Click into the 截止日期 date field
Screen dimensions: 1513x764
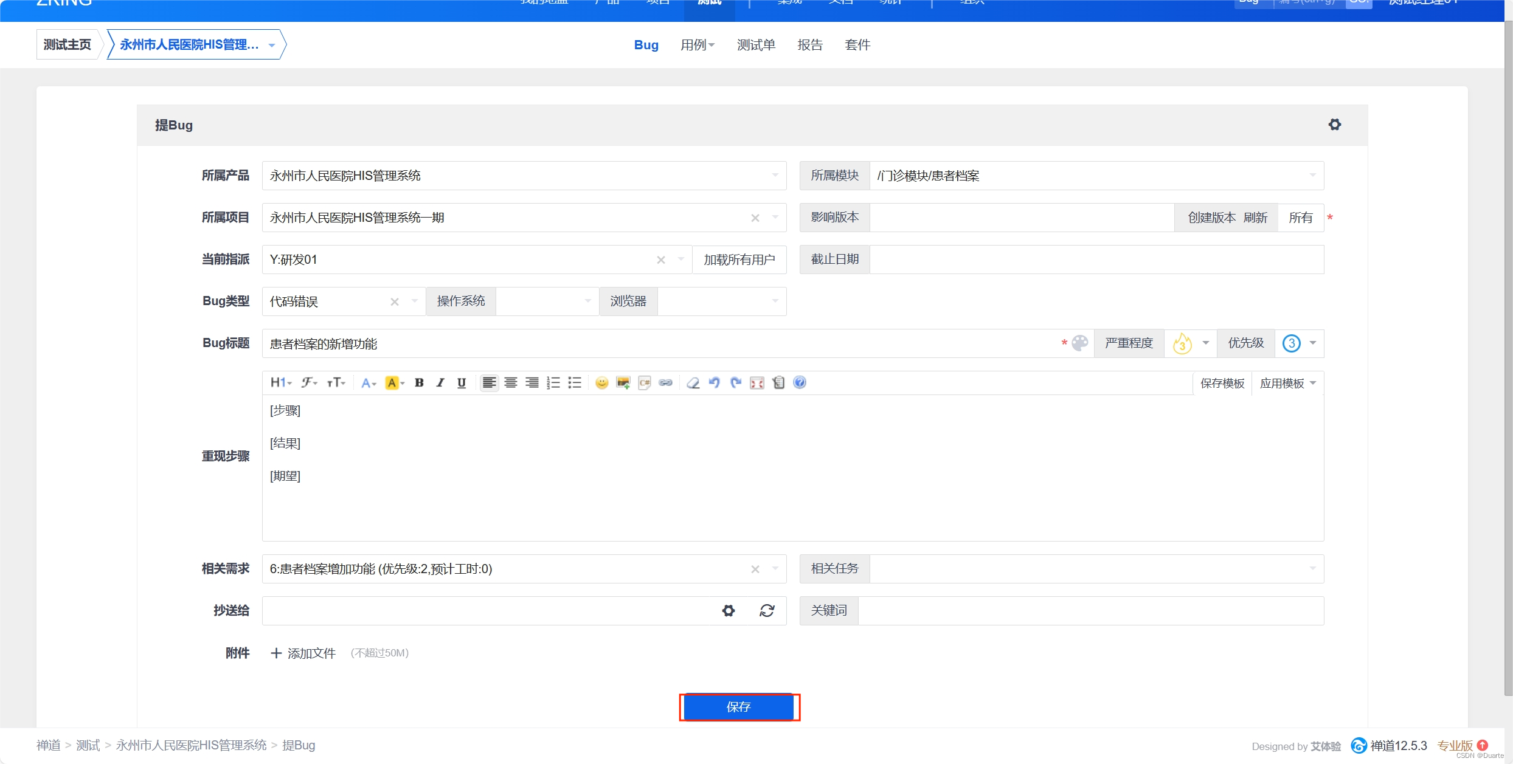(1096, 260)
